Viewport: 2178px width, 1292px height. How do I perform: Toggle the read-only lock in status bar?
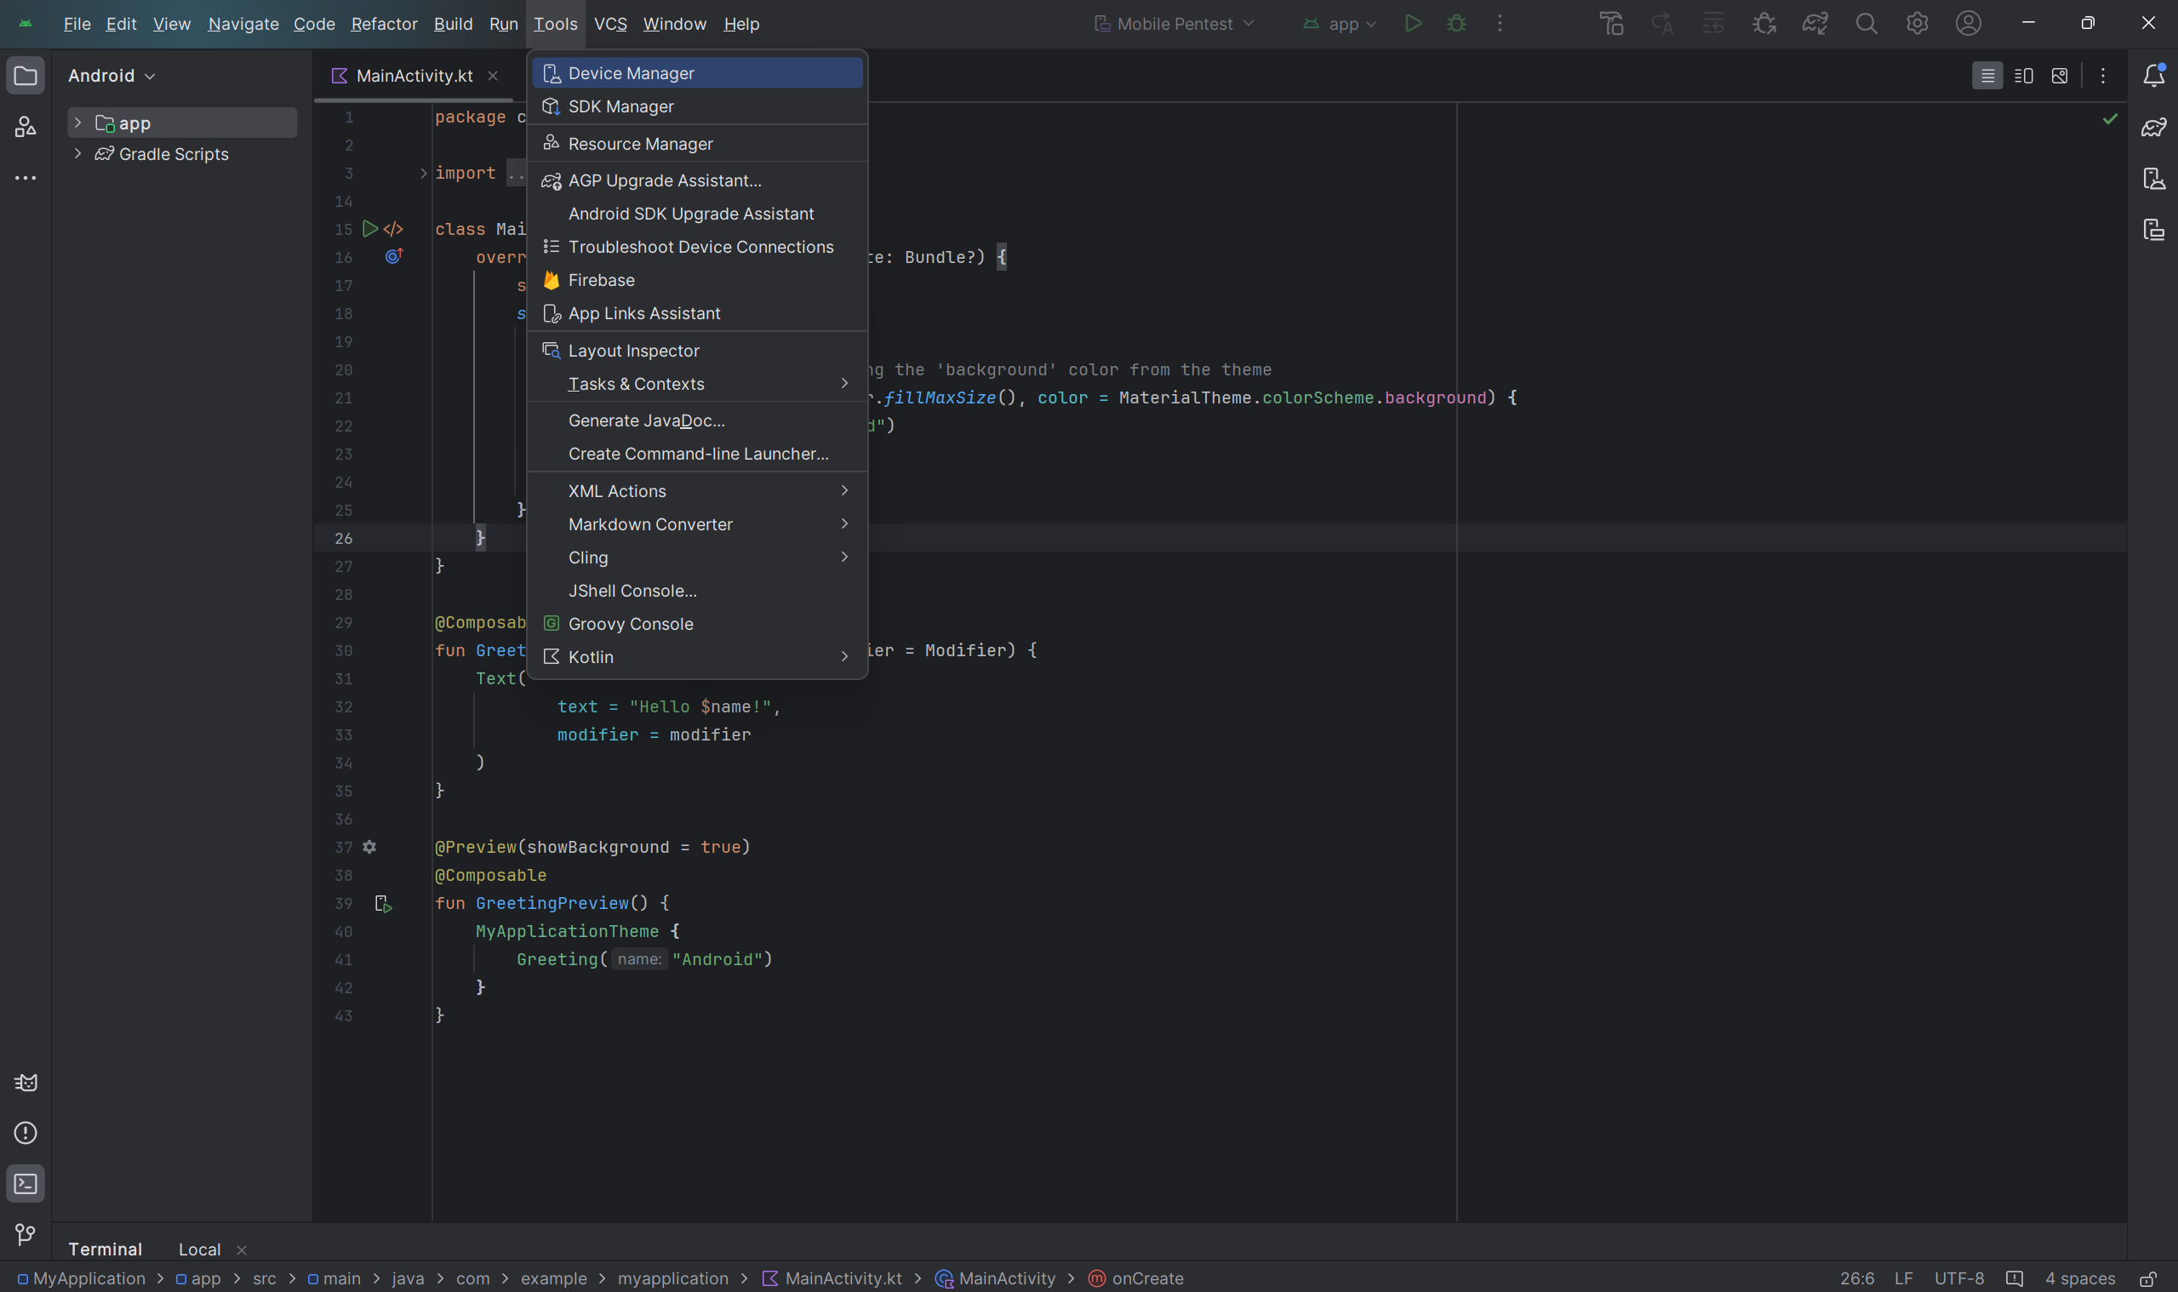pyautogui.click(x=2147, y=1278)
